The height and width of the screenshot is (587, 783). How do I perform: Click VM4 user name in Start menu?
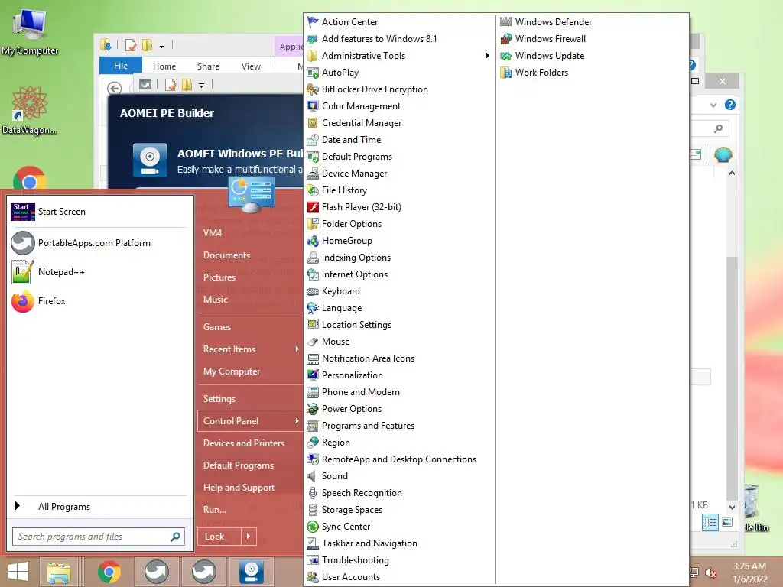click(x=213, y=233)
